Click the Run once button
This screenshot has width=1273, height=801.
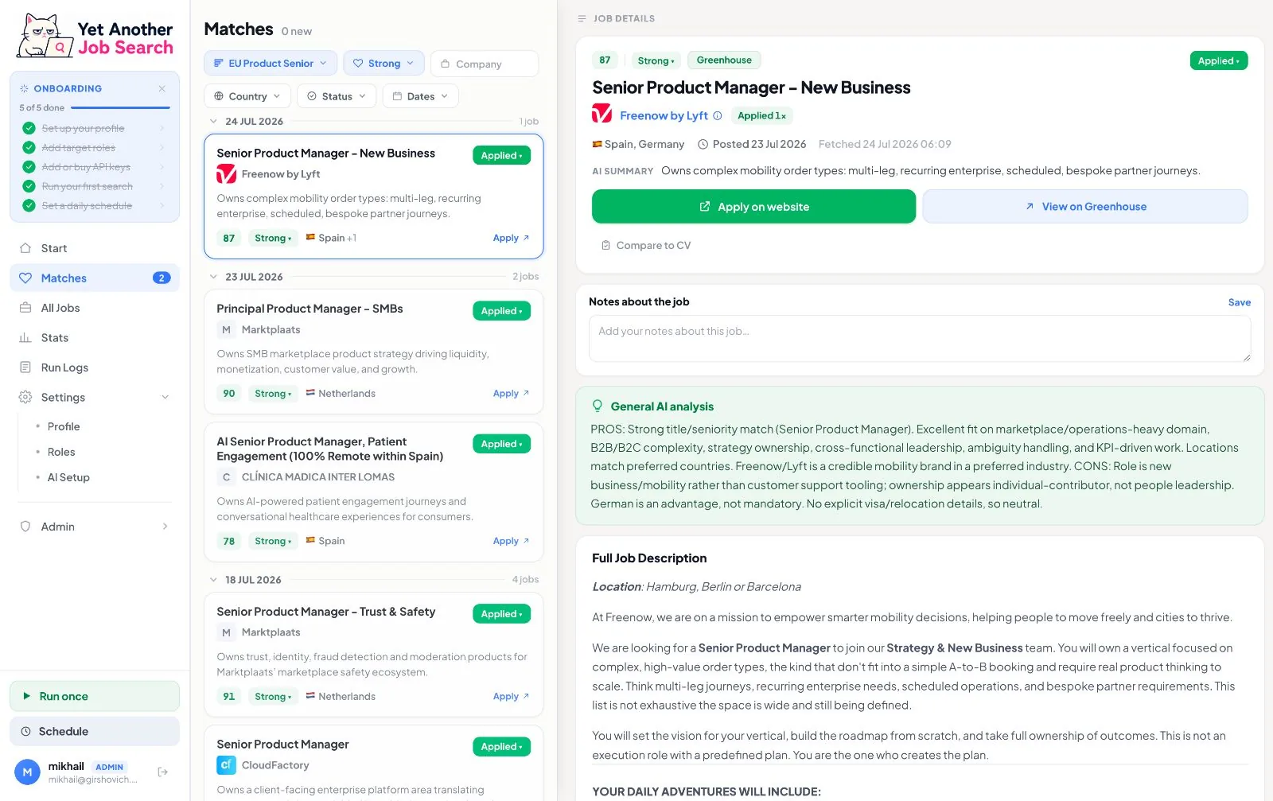[x=94, y=696]
